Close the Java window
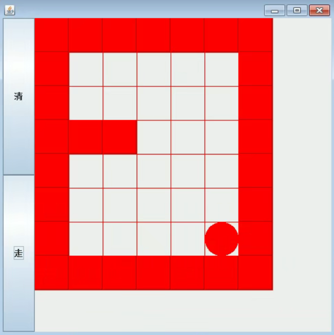The image size is (334, 335). pyautogui.click(x=319, y=10)
